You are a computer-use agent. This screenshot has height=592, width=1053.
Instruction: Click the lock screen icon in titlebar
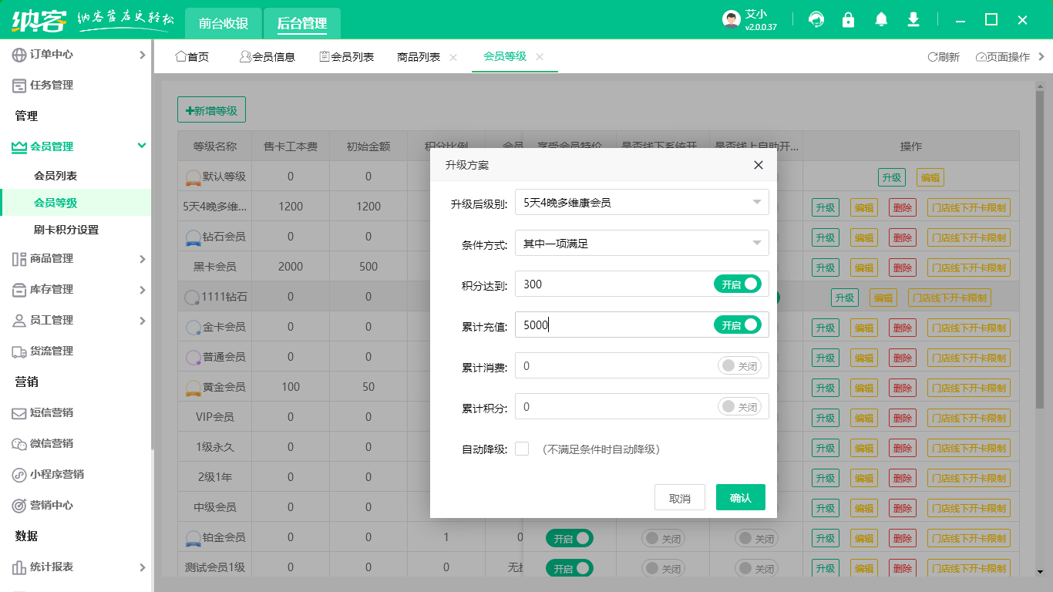pos(848,19)
